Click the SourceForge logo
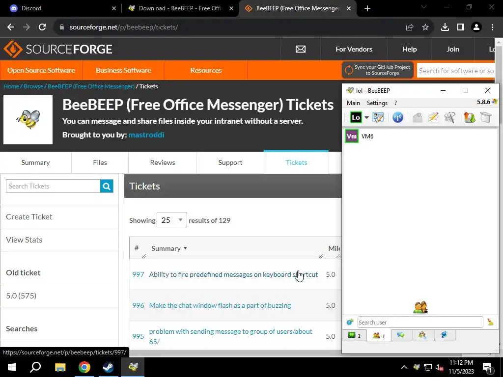The image size is (503, 377). [58, 49]
